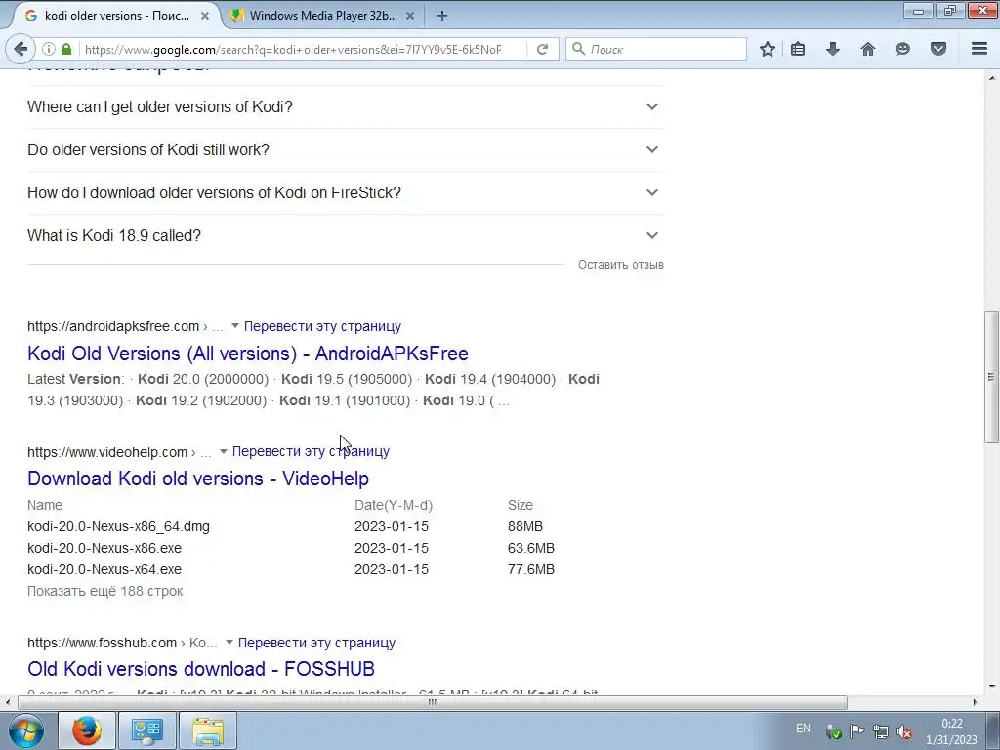Viewport: 1000px width, 750px height.
Task: Show bookmarks list icon in toolbar
Action: click(x=798, y=49)
